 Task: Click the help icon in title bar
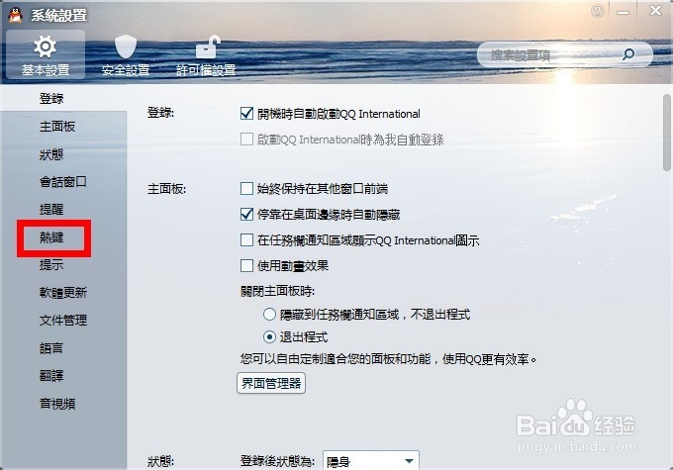point(598,11)
